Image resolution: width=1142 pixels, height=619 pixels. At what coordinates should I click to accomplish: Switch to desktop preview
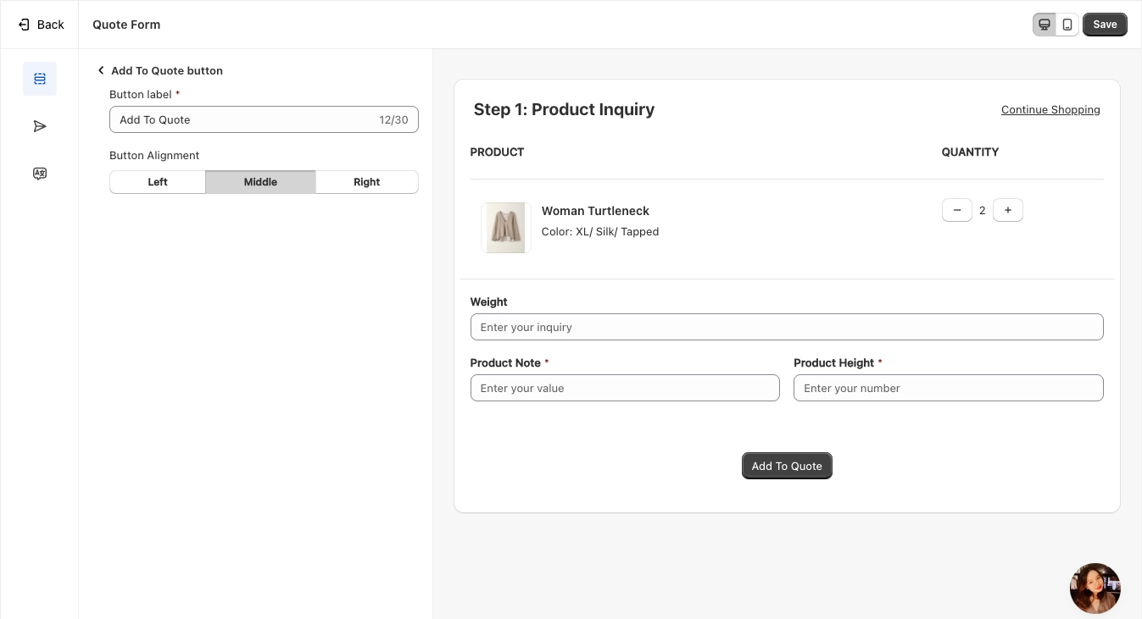click(1045, 25)
